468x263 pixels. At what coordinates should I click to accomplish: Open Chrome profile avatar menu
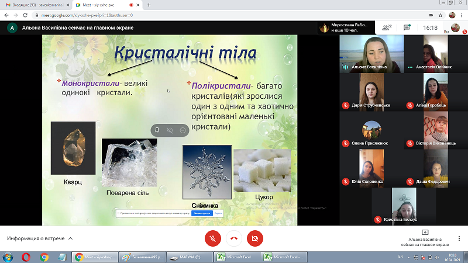(452, 15)
